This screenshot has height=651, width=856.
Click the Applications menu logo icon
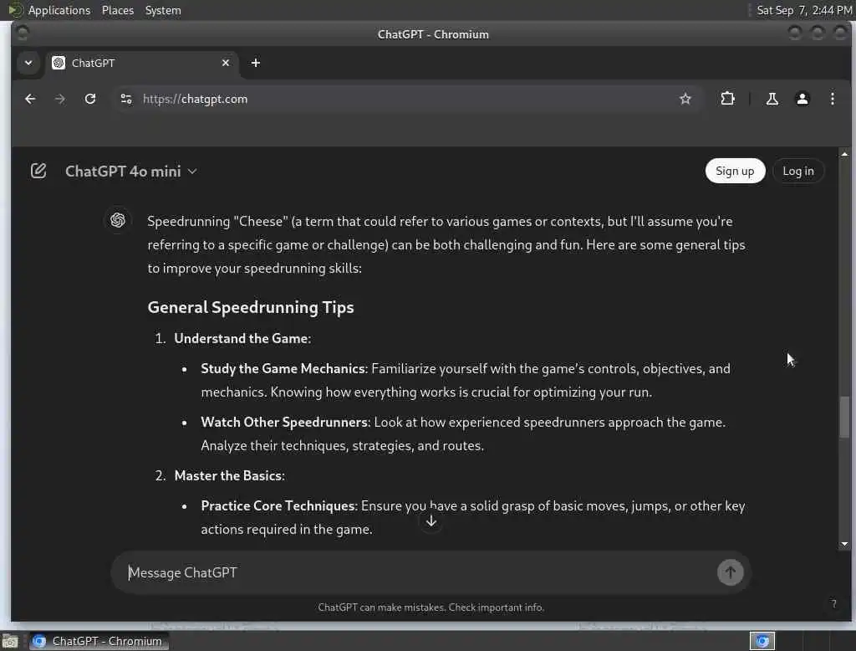15,10
